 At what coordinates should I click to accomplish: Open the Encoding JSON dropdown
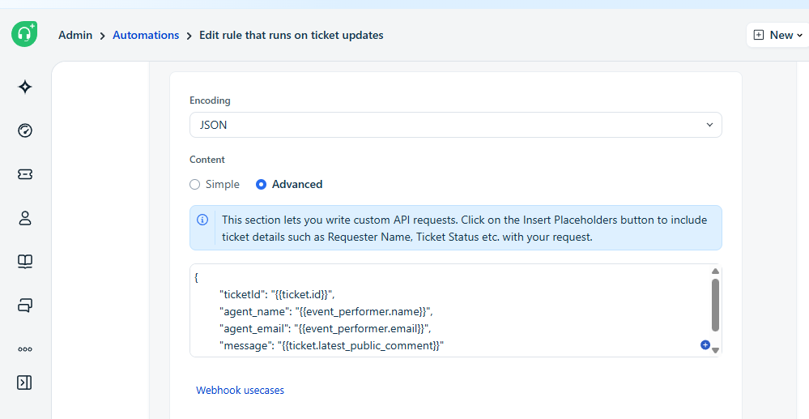(x=456, y=125)
